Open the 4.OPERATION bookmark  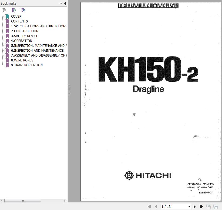click(21, 41)
